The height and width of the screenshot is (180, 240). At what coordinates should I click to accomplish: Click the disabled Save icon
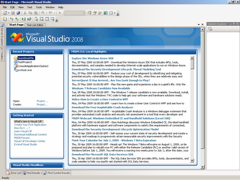point(13,13)
